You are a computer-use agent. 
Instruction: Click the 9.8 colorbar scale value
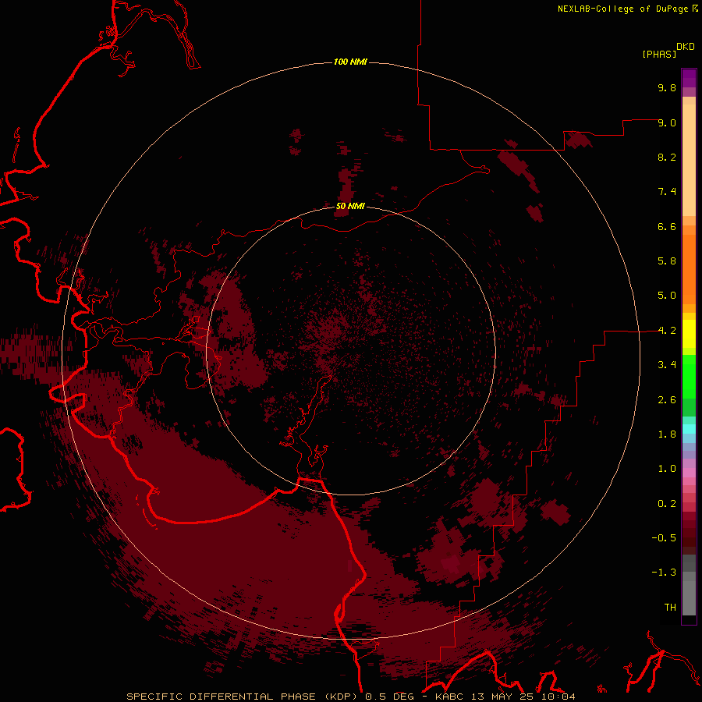tap(667, 87)
